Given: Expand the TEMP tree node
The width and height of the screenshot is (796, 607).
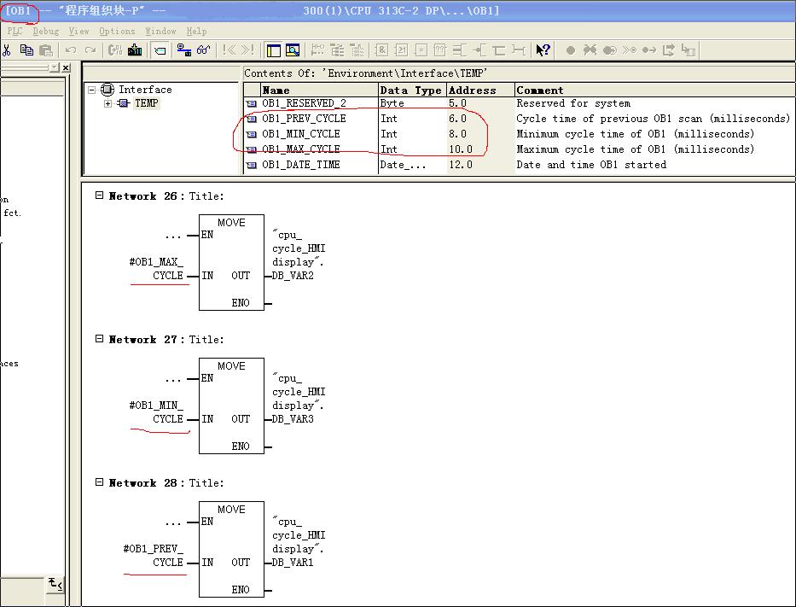Looking at the screenshot, I should [x=108, y=103].
